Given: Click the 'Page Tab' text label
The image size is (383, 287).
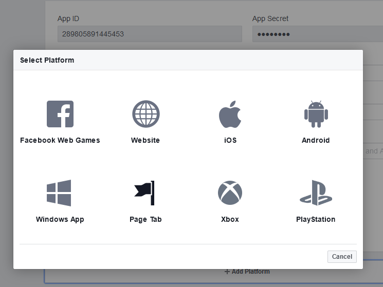Looking at the screenshot, I should [145, 219].
